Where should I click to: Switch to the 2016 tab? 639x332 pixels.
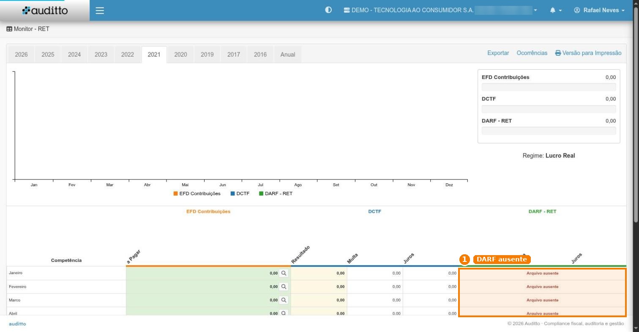(x=260, y=54)
